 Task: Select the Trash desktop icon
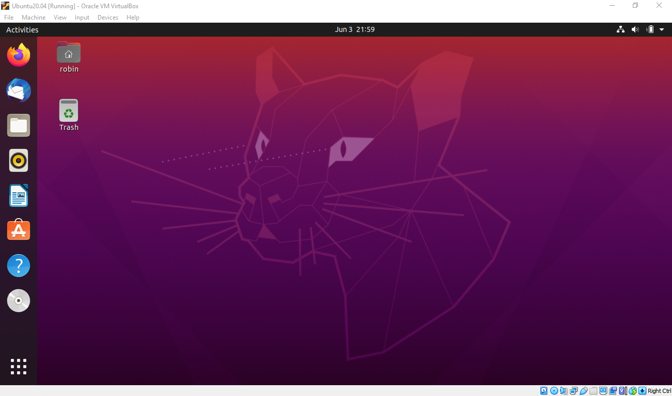[69, 115]
